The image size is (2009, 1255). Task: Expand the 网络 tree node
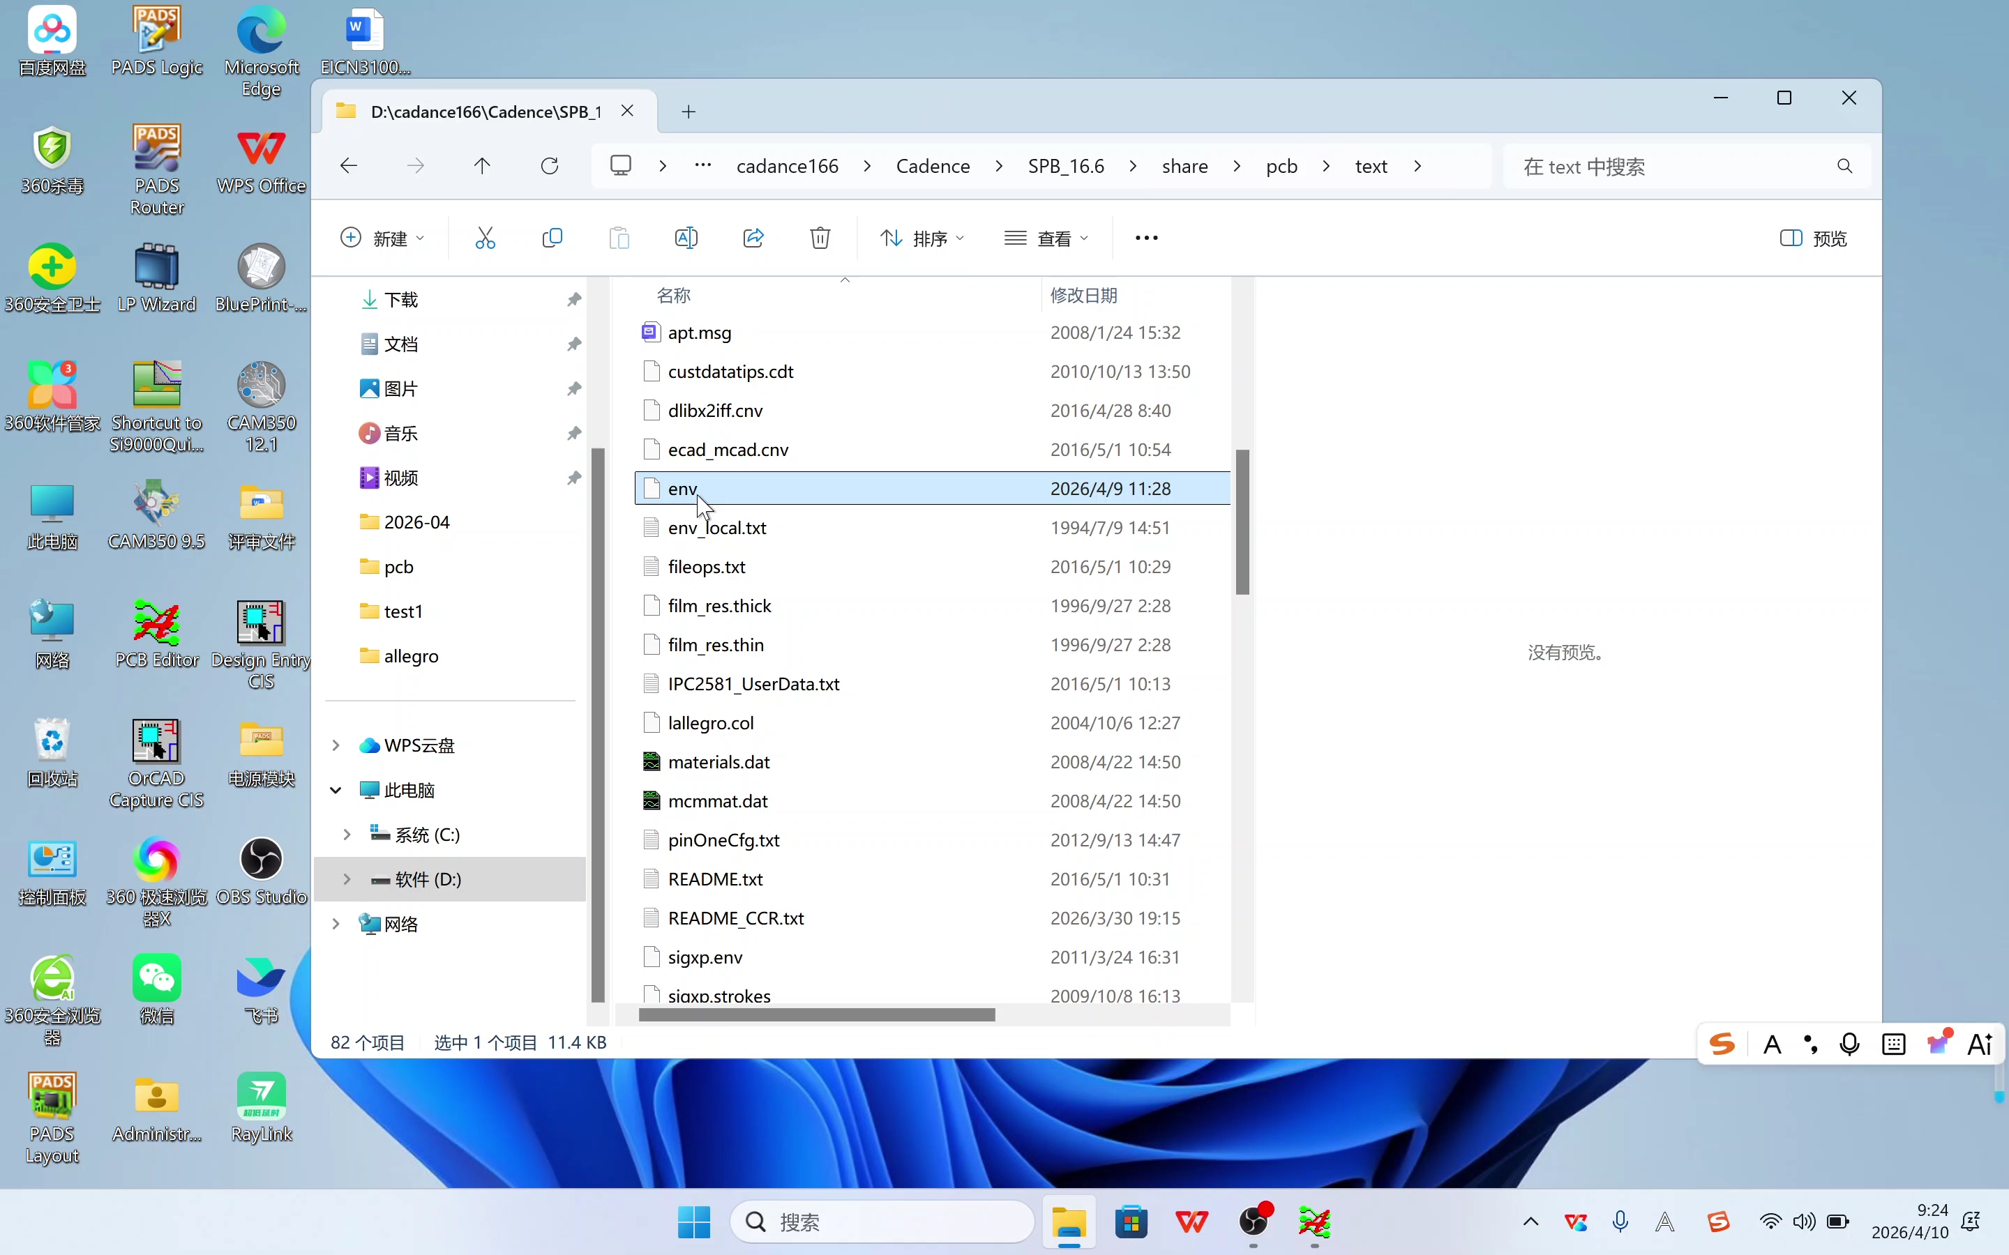pyautogui.click(x=336, y=924)
